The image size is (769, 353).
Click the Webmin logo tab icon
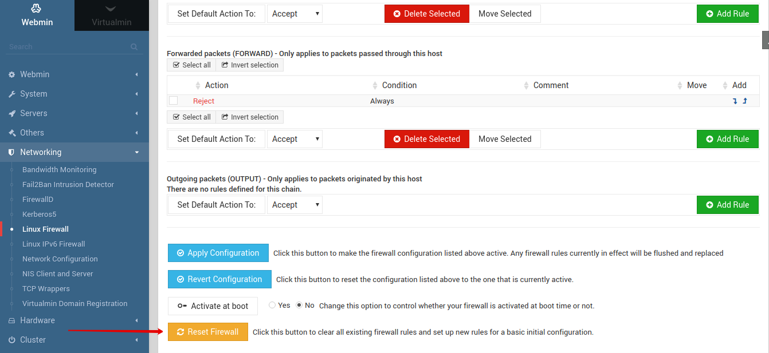(37, 9)
